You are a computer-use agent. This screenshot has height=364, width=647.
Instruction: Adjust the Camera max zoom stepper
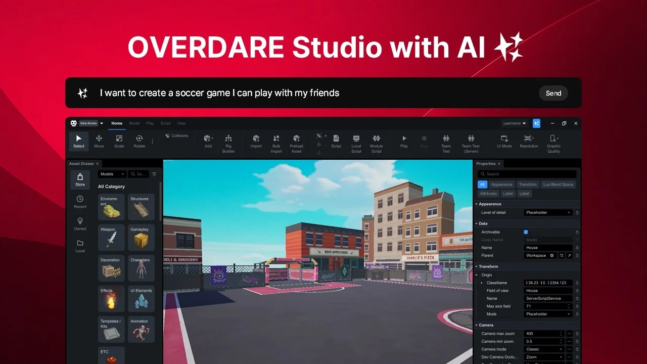point(561,334)
